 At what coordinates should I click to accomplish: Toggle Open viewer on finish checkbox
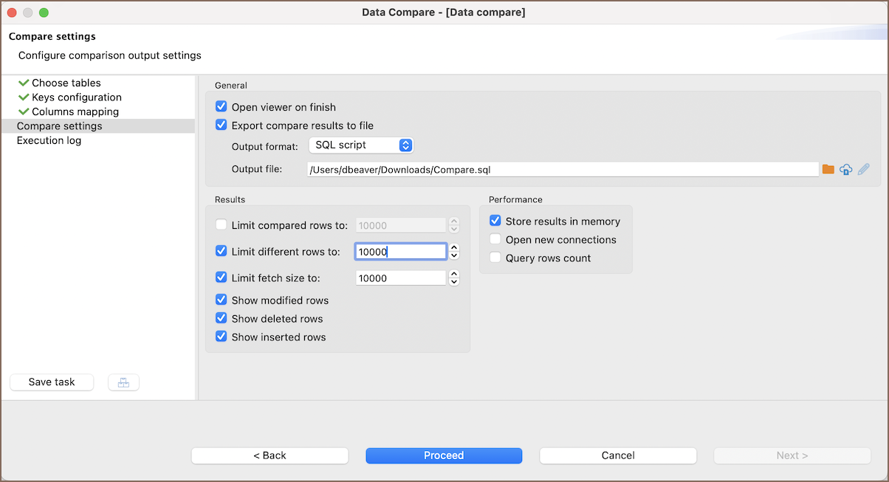click(x=221, y=107)
